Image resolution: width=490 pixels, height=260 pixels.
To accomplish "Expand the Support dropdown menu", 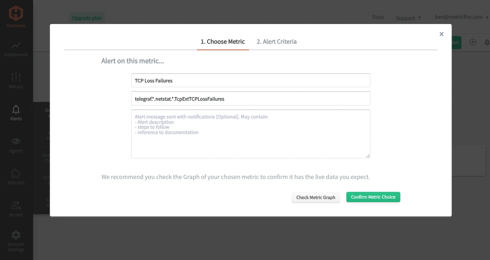I will (x=408, y=18).
